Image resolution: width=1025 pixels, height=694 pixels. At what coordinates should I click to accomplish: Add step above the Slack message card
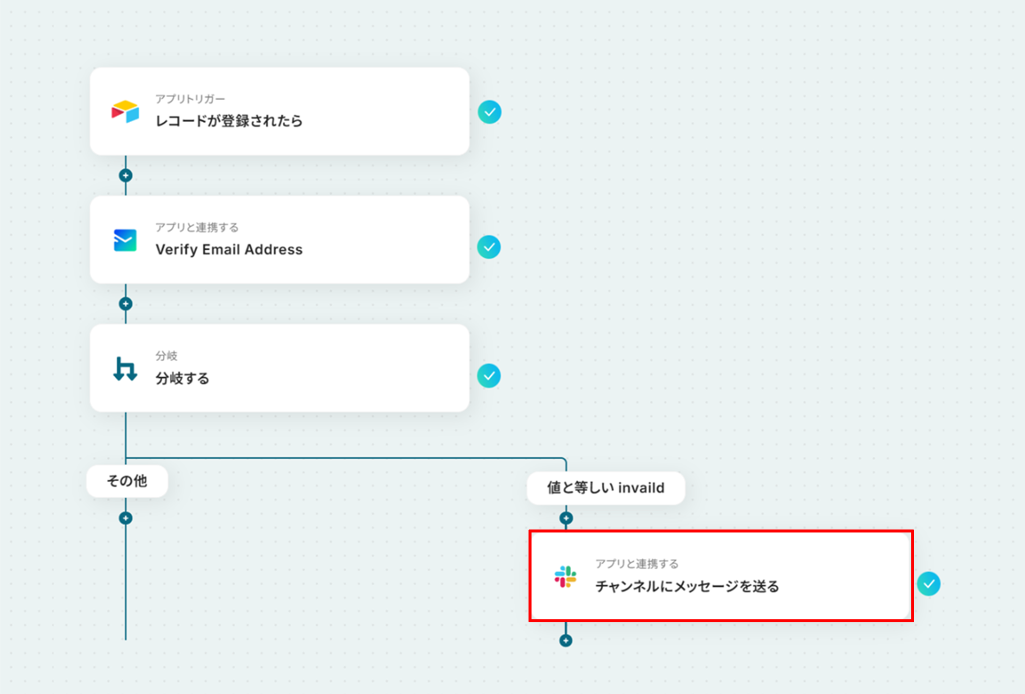pyautogui.click(x=566, y=518)
